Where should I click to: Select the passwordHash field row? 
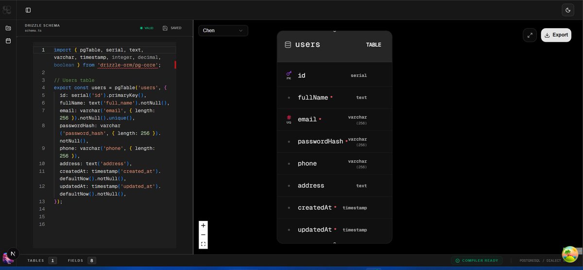[x=334, y=142]
